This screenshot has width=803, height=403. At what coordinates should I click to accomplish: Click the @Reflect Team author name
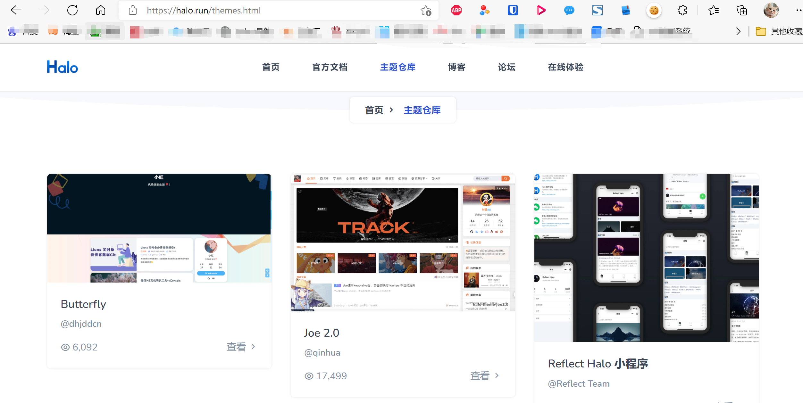(x=579, y=384)
